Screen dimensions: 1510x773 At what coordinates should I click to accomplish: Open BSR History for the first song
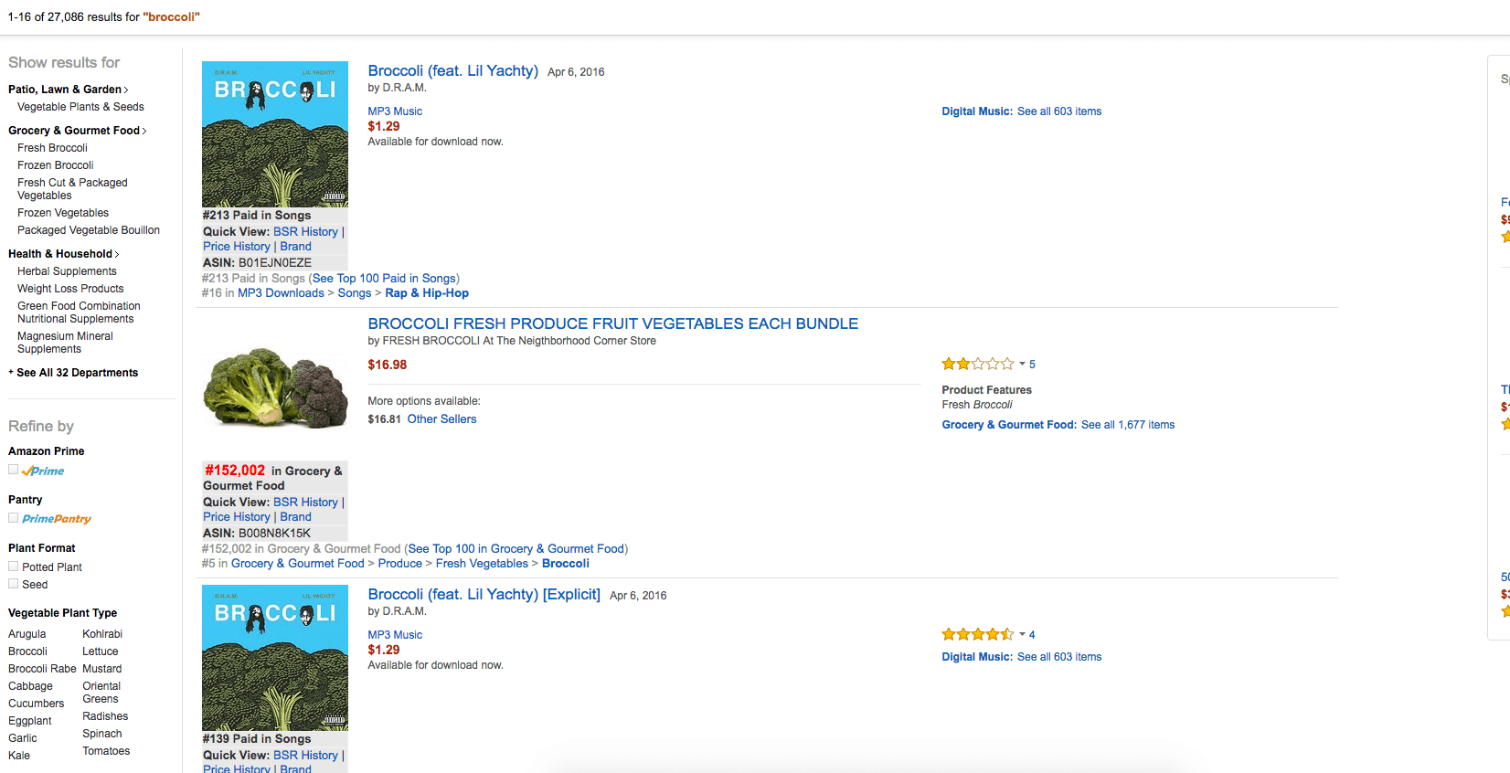pos(305,232)
